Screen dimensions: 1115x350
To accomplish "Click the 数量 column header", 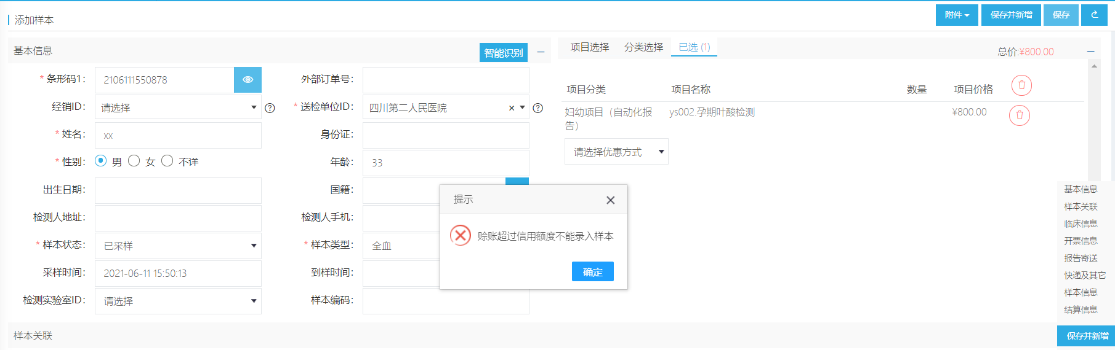I will tap(917, 89).
